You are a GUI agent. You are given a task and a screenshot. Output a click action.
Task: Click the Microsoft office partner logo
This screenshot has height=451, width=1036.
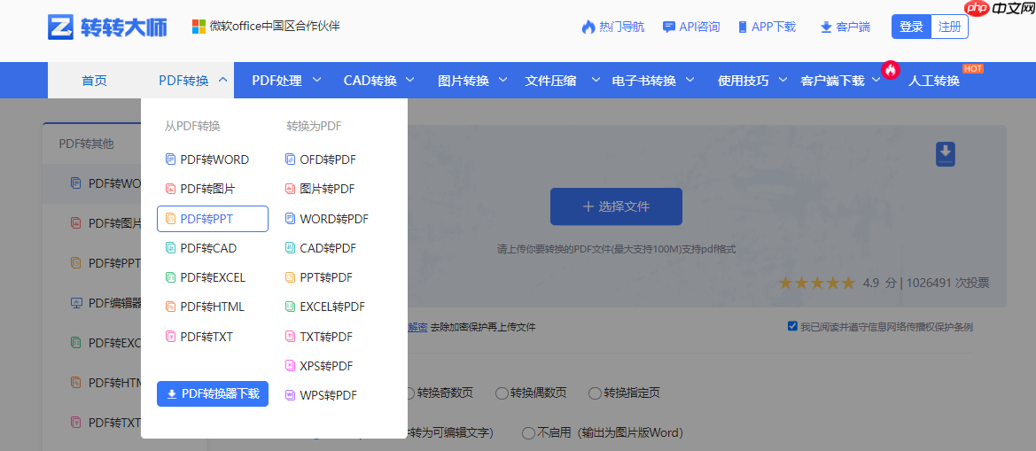tap(199, 27)
